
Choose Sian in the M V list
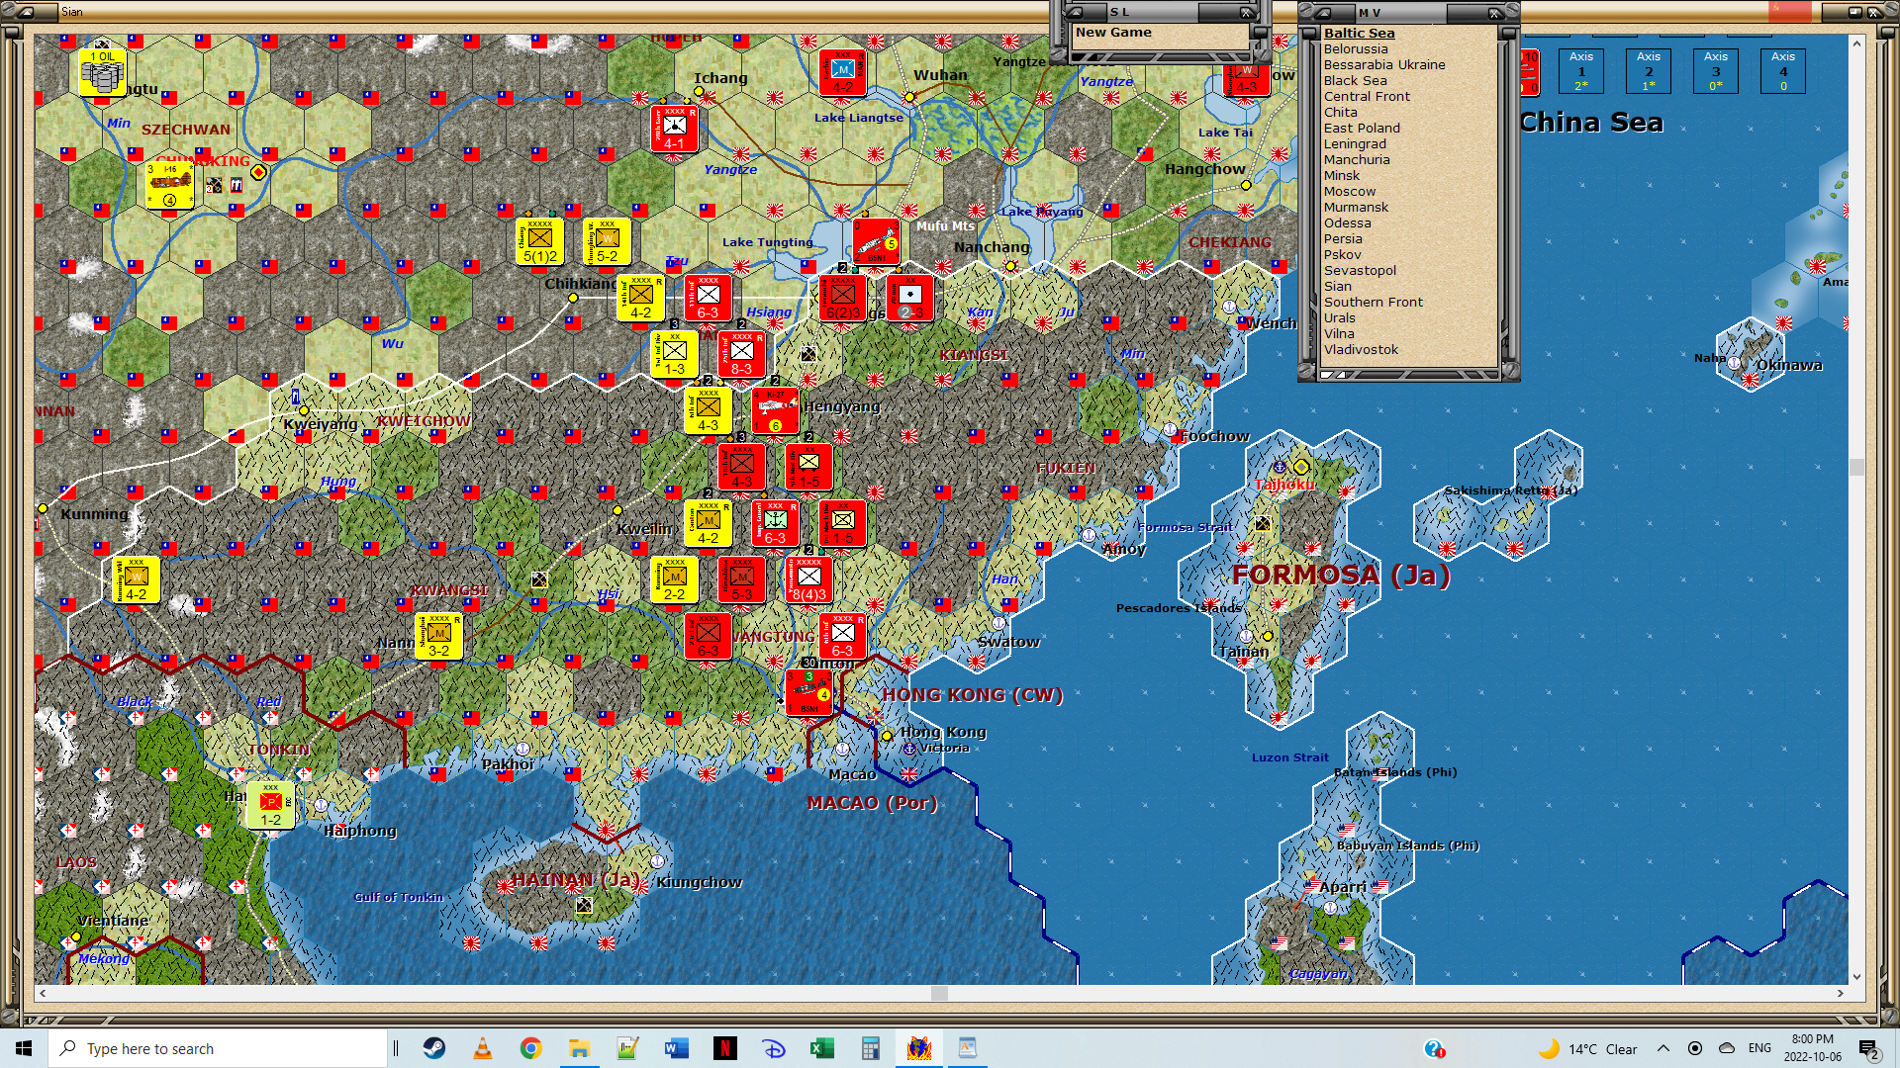(1337, 286)
